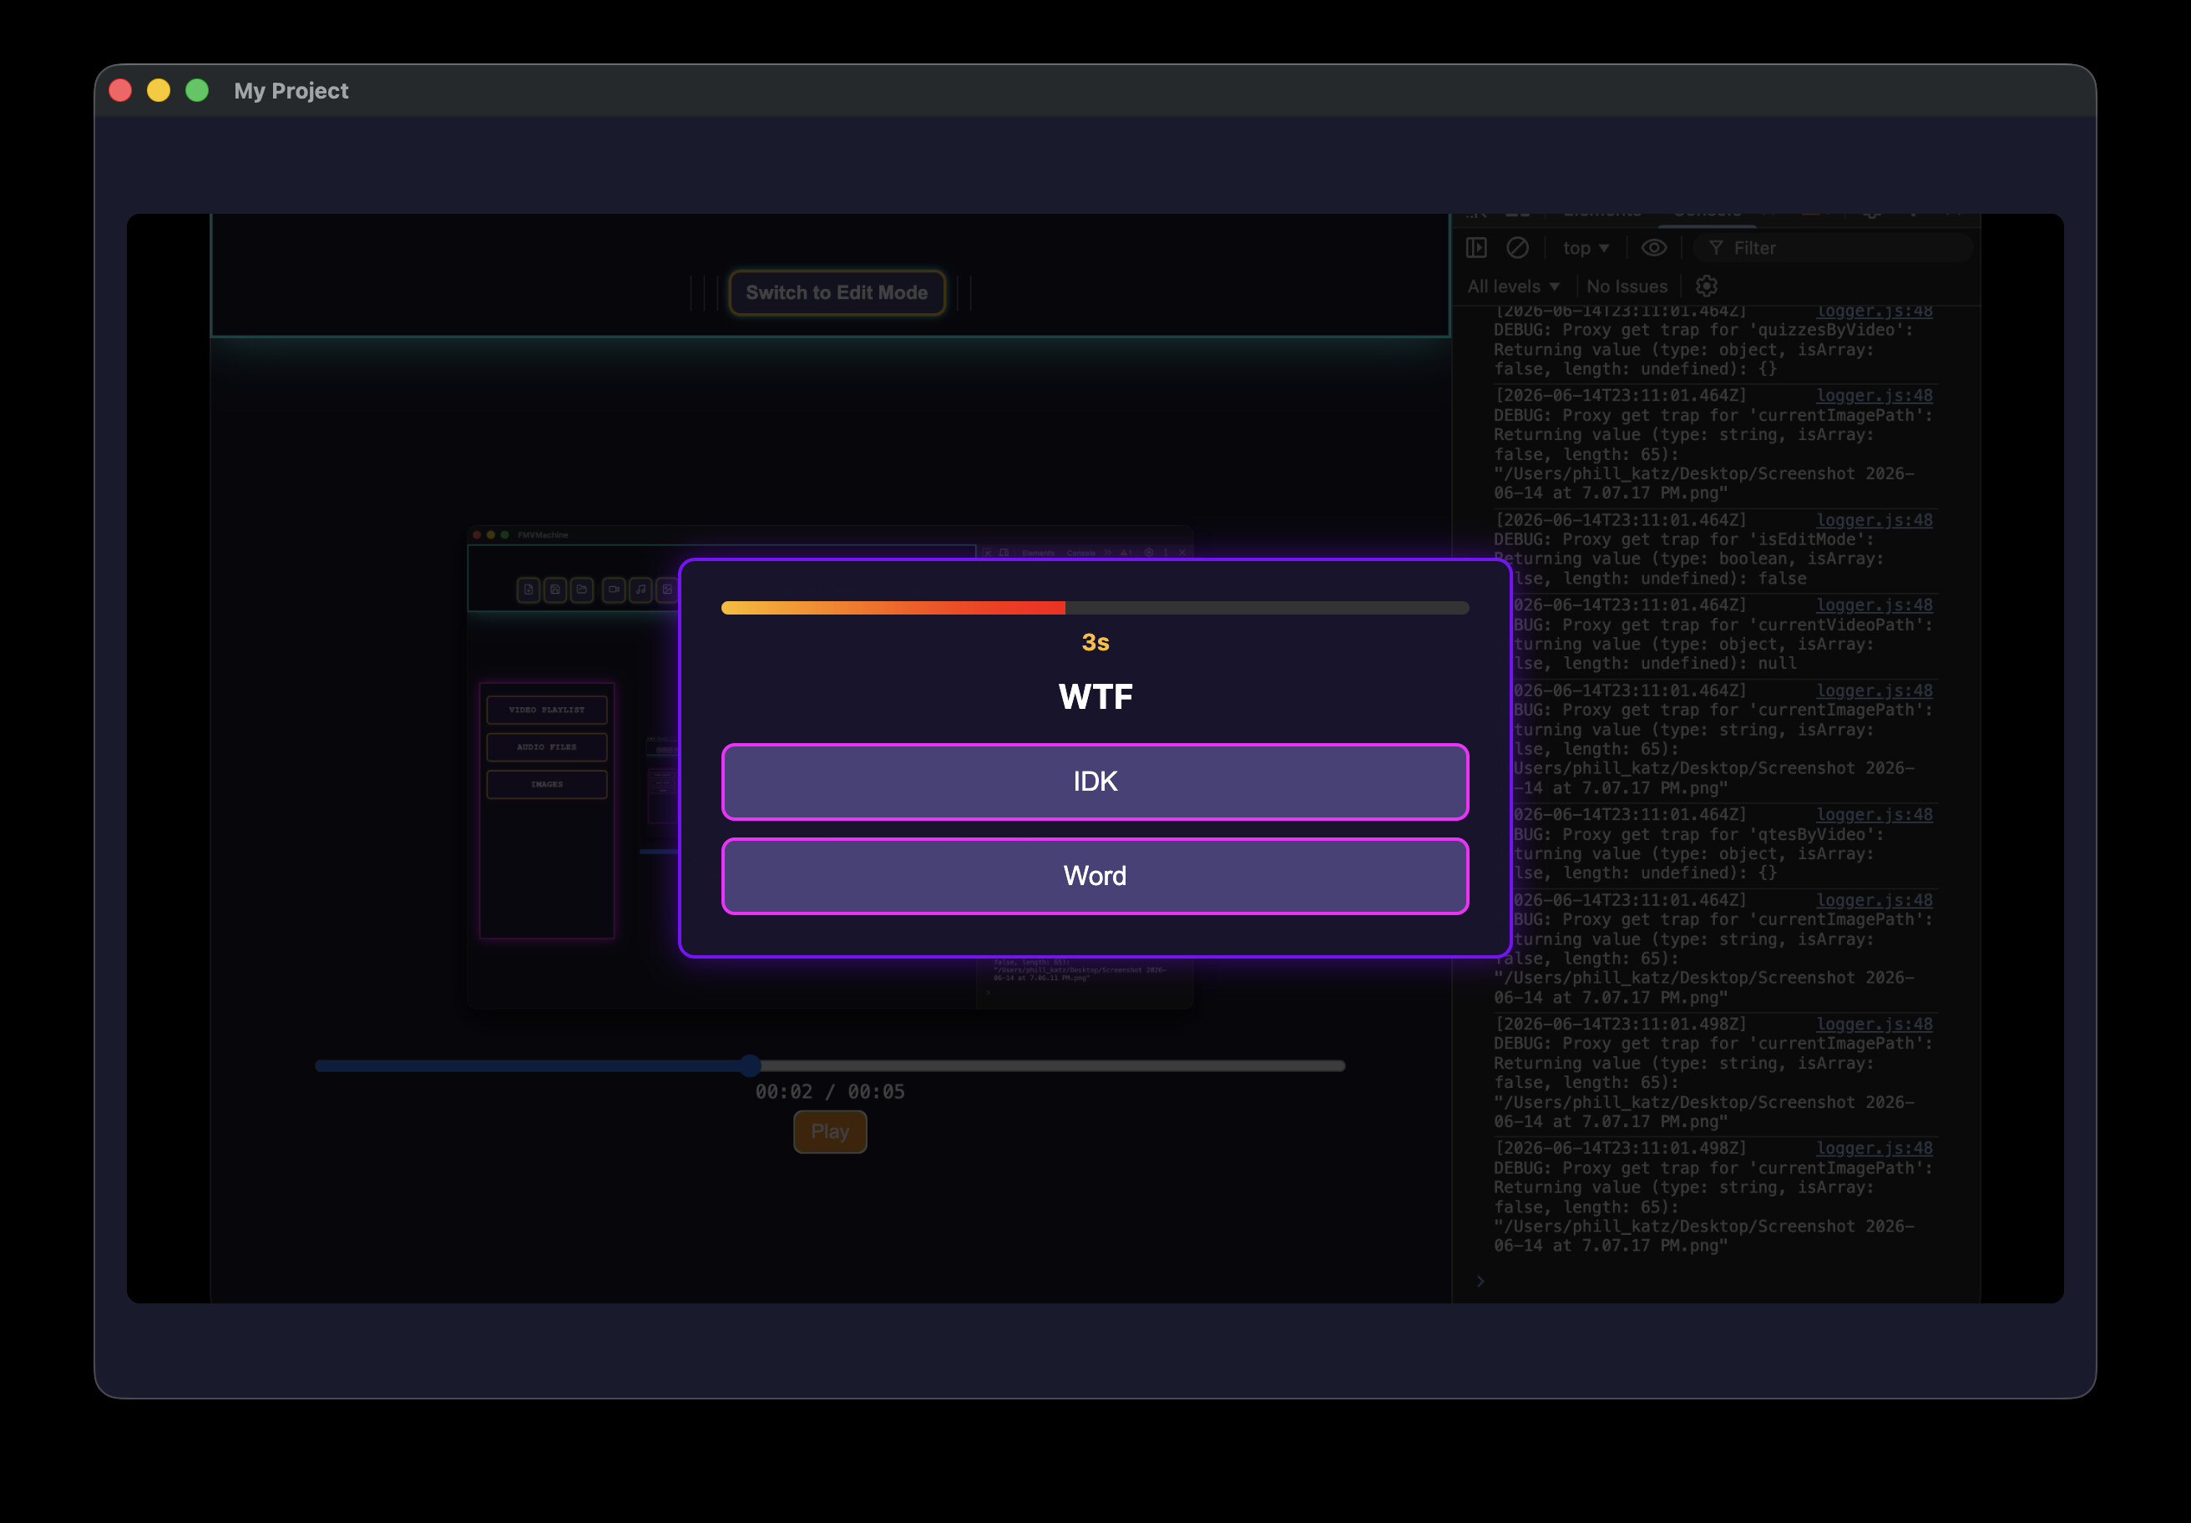
Task: Click FMVMachine title in nested screenshot
Action: pos(543,535)
